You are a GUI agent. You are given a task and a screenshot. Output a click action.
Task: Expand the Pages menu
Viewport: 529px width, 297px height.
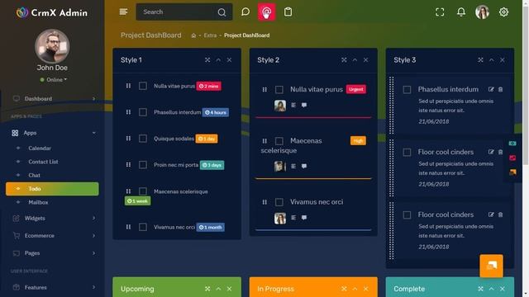93,253
